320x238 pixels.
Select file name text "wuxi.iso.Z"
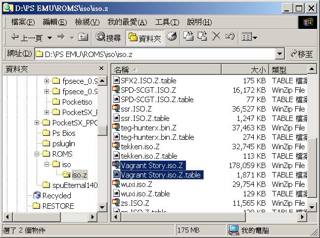(137, 184)
